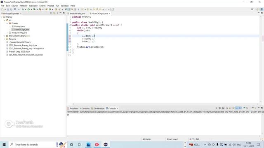Open dropdown arrow beside New icon
264x148 pixels.
[5, 9]
